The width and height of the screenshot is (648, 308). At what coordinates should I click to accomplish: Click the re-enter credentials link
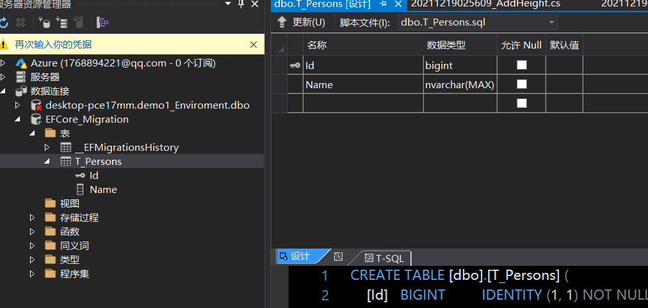pos(53,45)
